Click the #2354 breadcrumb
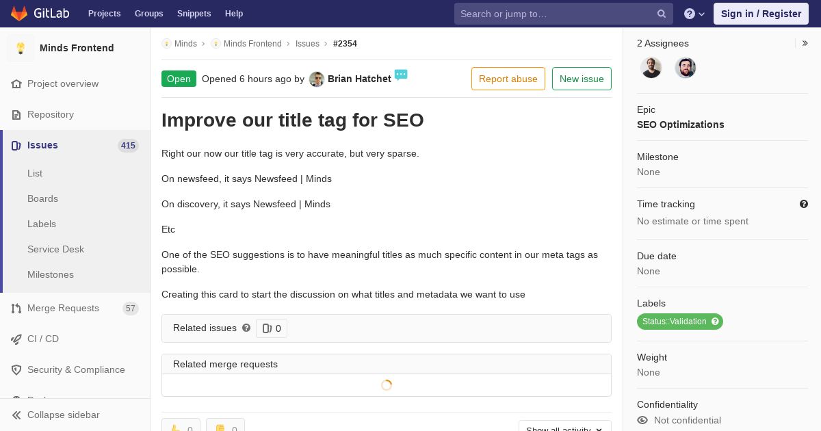The width and height of the screenshot is (821, 431). pos(345,44)
